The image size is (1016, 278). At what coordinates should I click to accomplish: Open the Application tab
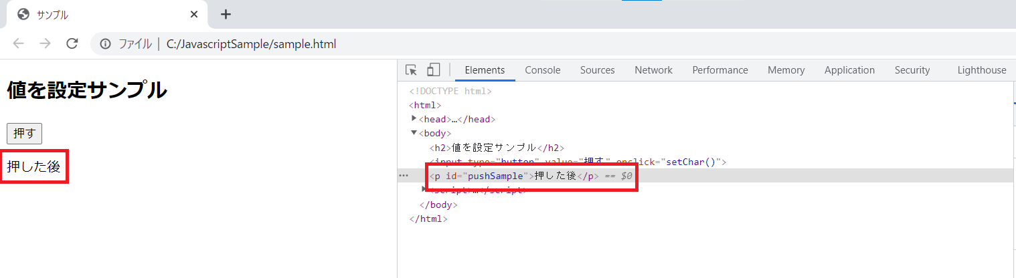coord(850,70)
